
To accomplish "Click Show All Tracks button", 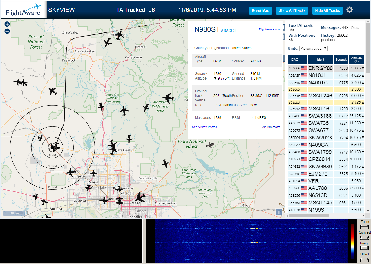I will pyautogui.click(x=292, y=11).
